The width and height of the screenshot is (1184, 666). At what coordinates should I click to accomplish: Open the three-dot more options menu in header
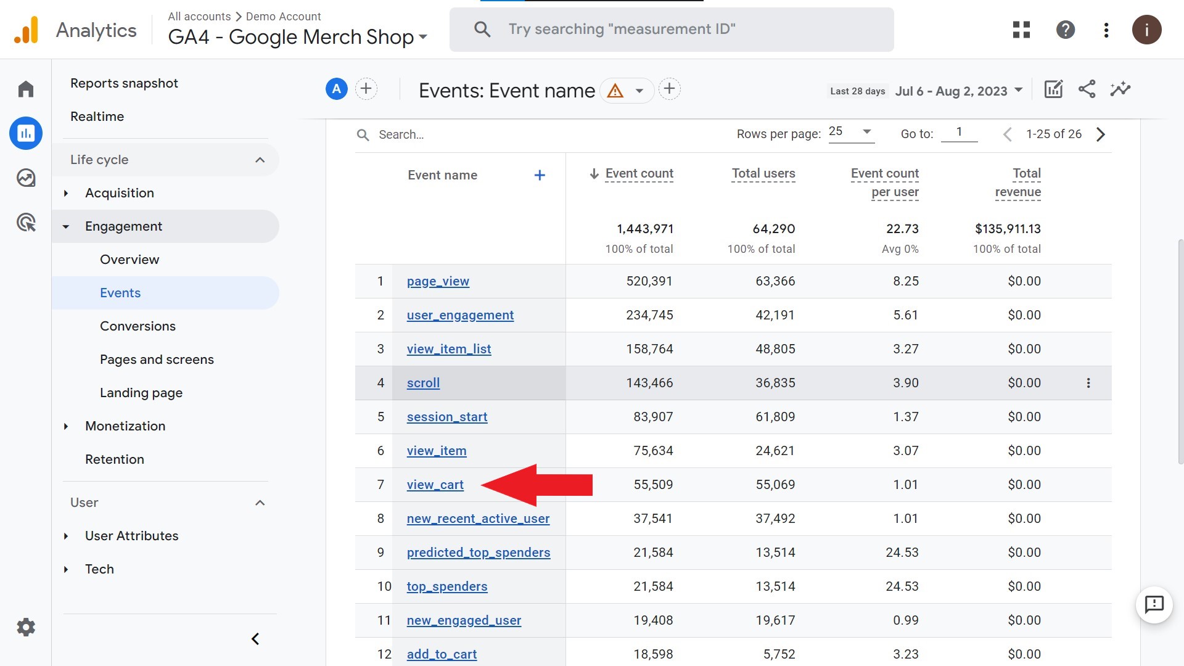1106,30
